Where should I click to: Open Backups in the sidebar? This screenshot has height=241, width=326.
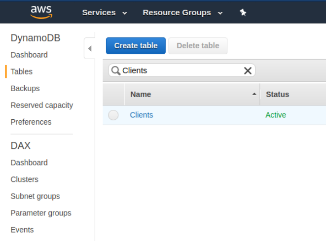point(25,89)
